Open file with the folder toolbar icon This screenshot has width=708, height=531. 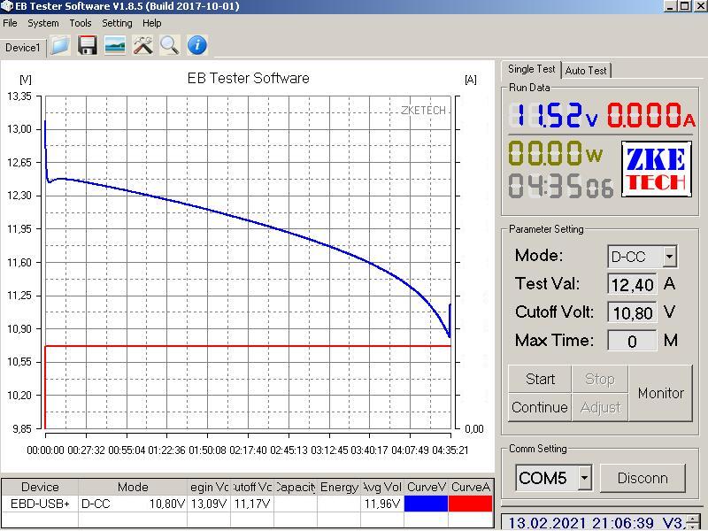tap(60, 46)
